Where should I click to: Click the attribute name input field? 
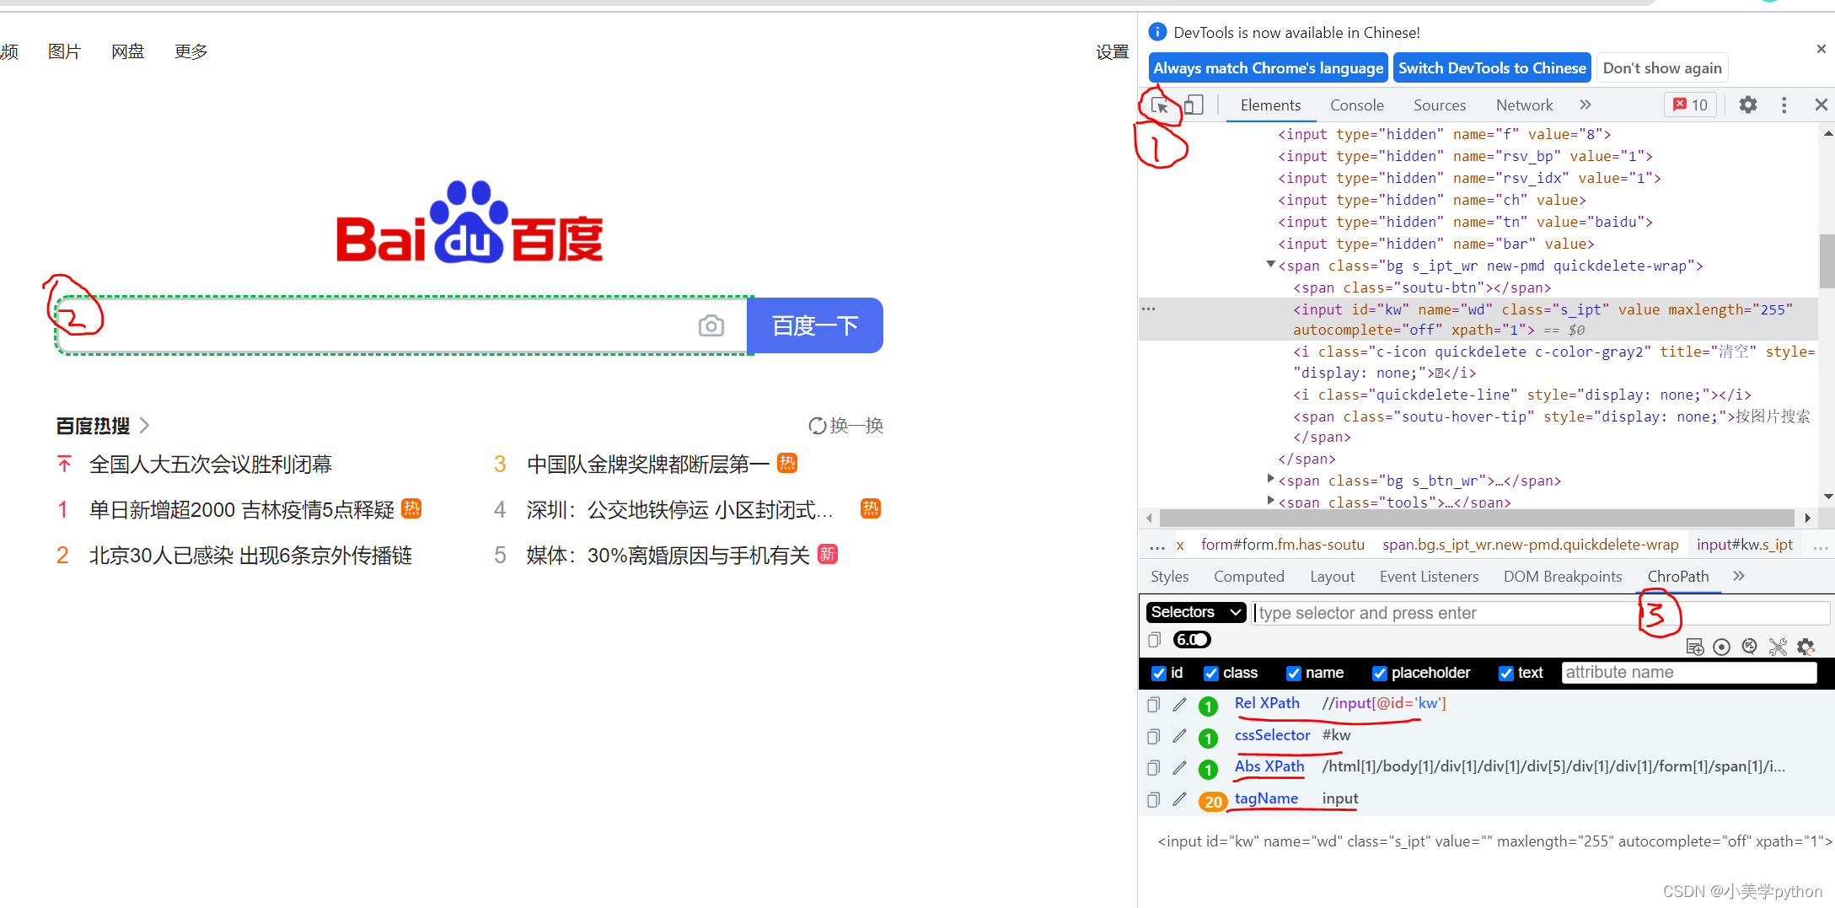(x=1688, y=673)
